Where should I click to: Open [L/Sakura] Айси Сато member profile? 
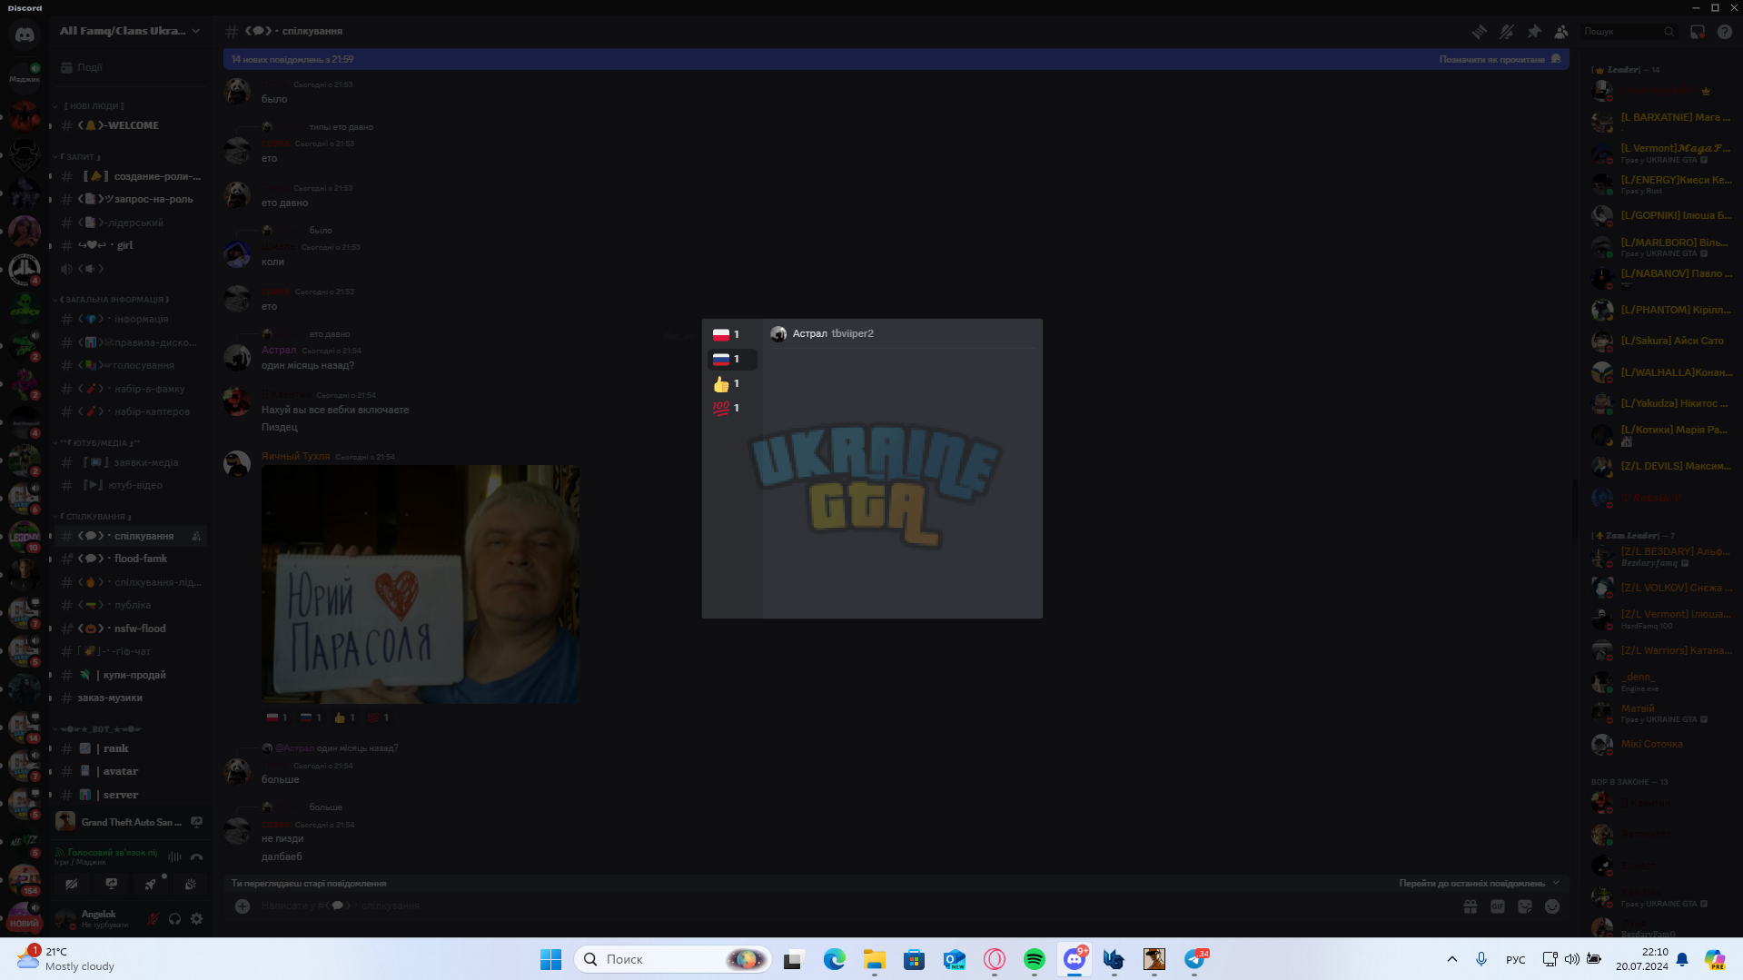click(x=1662, y=342)
